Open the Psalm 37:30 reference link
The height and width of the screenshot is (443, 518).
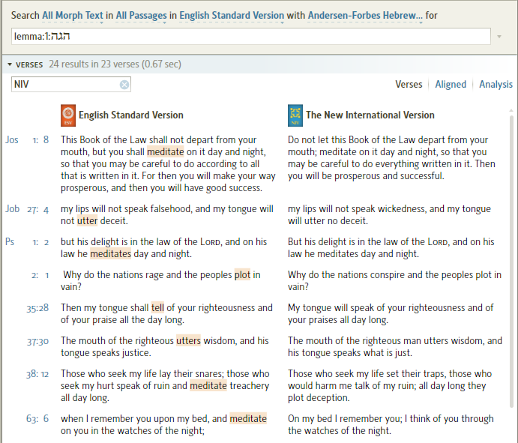37,341
